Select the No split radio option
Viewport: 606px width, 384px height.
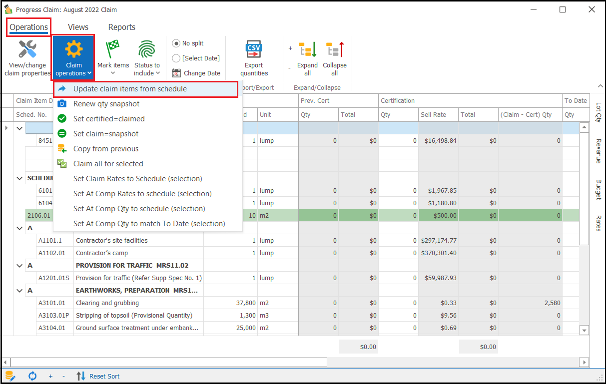coord(188,43)
